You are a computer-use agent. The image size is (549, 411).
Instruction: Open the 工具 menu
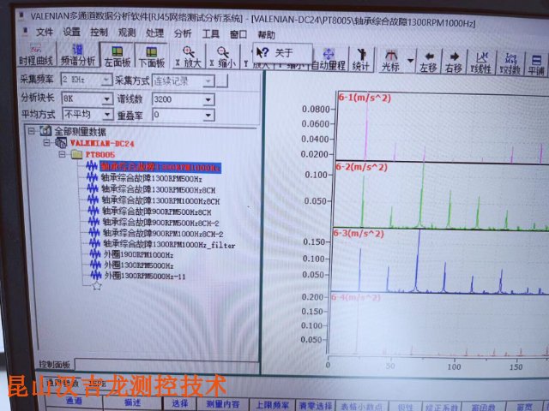(210, 33)
